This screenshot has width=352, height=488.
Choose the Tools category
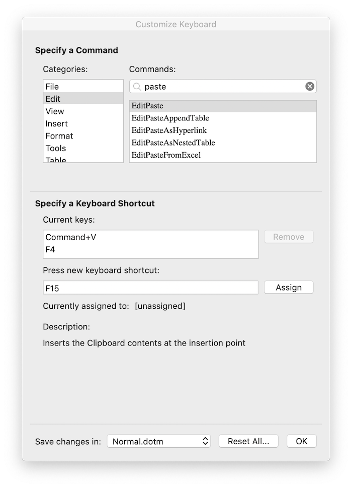click(83, 148)
